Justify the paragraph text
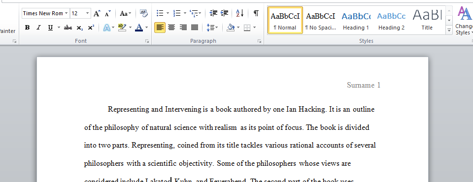This screenshot has width=473, height=182. [x=195, y=28]
